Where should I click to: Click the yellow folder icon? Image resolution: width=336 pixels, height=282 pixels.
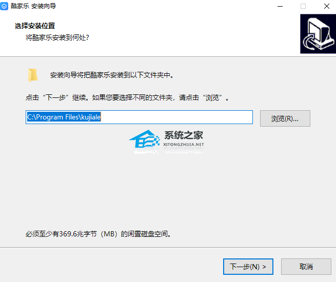click(33, 75)
